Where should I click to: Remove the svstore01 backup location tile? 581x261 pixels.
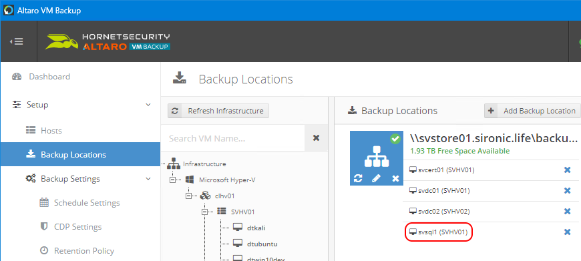pyautogui.click(x=395, y=179)
